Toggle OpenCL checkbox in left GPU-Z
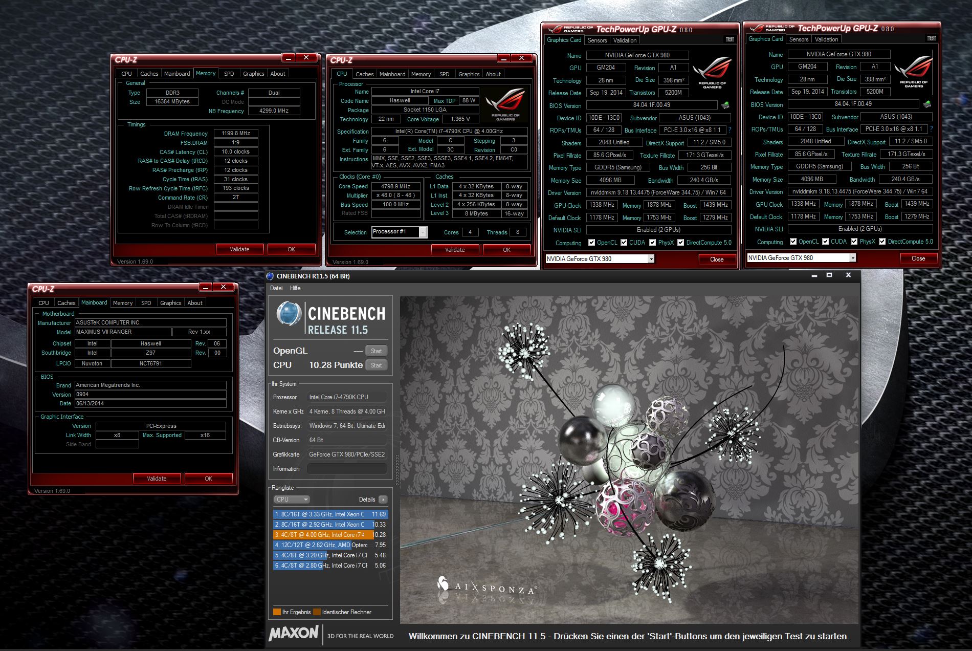The height and width of the screenshot is (651, 972). 591,243
